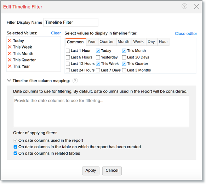The height and width of the screenshot is (184, 206).
Task: Select the Hour tab
Action: click(163, 42)
